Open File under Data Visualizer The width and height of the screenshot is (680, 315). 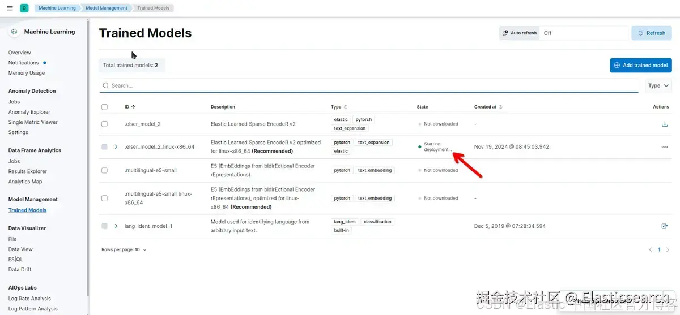pyautogui.click(x=12, y=239)
